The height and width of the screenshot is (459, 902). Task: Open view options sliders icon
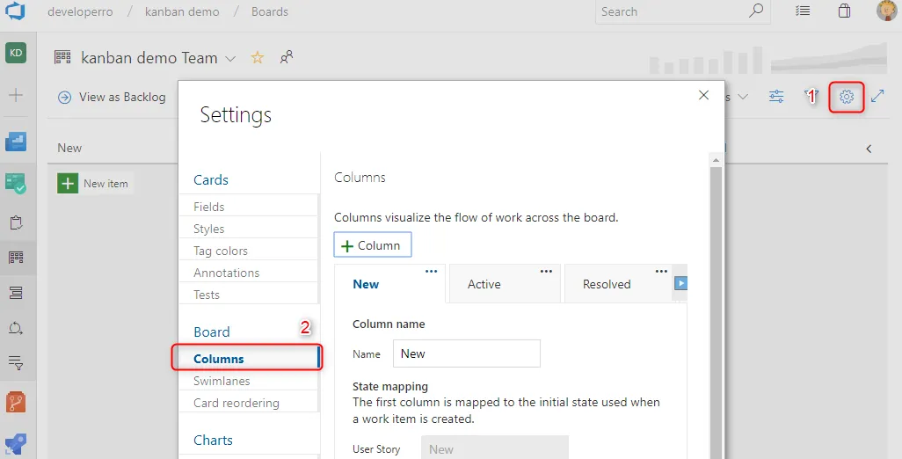776,97
